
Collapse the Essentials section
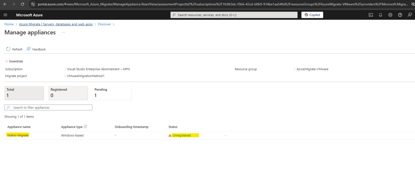[x=14, y=61]
